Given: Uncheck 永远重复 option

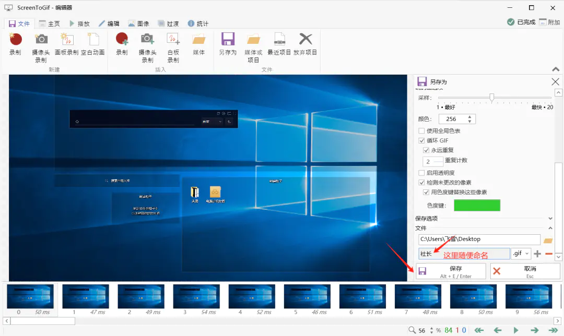Looking at the screenshot, I should (426, 150).
